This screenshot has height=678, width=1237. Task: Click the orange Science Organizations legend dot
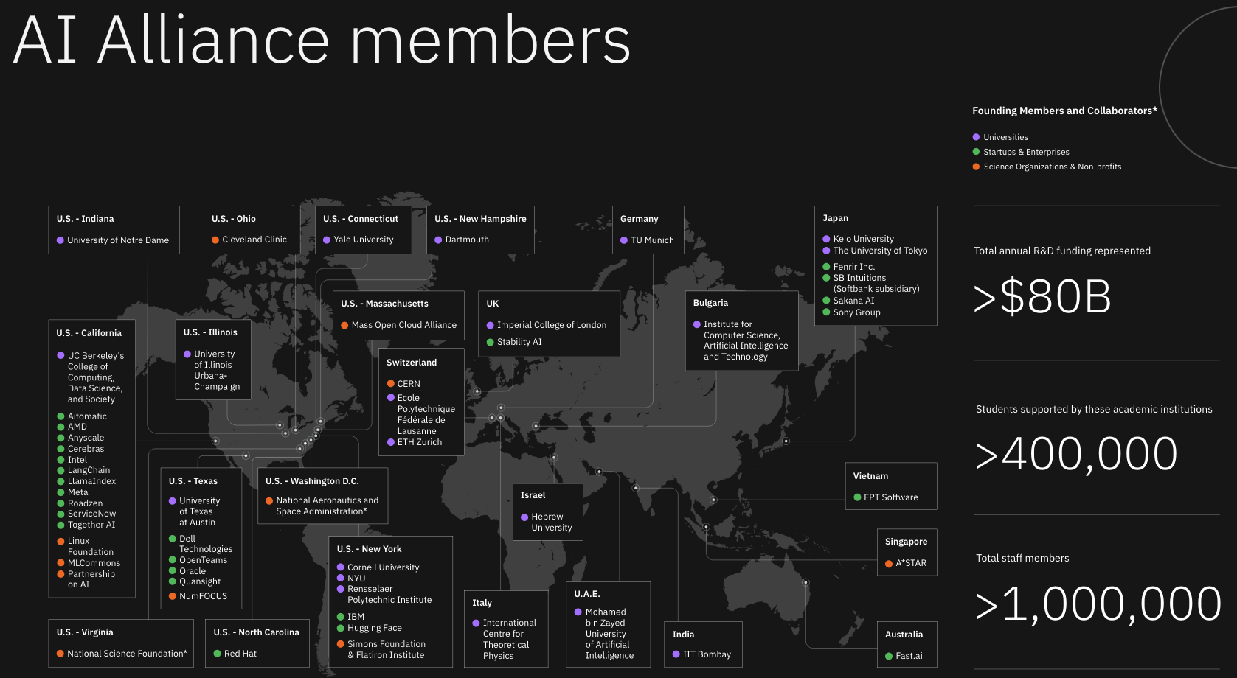pos(975,167)
